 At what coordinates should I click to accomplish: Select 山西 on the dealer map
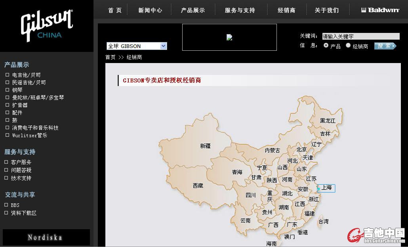[x=282, y=167]
